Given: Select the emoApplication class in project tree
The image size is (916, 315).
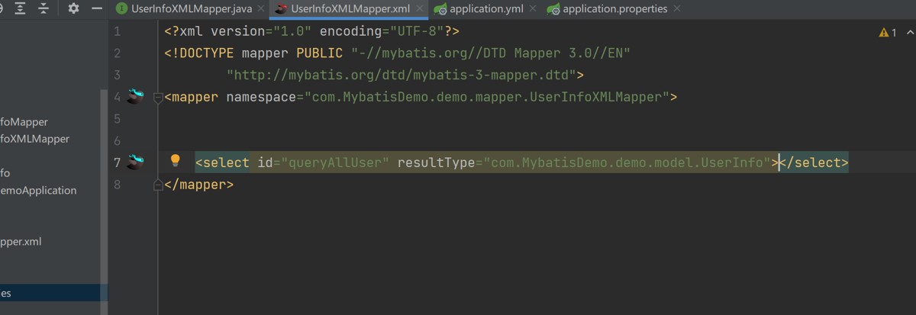Looking at the screenshot, I should pos(38,191).
